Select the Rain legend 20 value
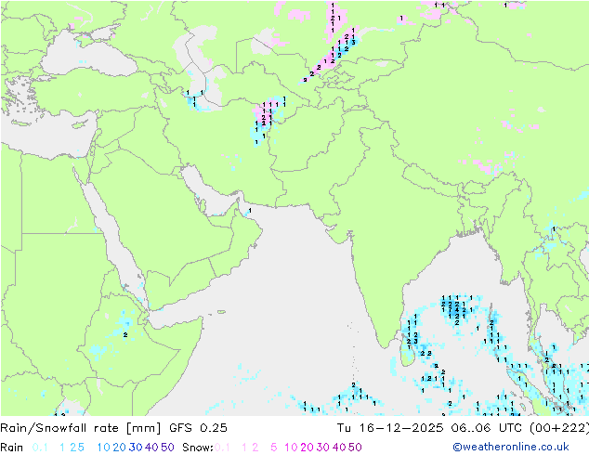 [x=119, y=448]
